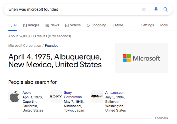Viewport: 177px width, 124px height.
Task: Open the Amazon.com link
Action: tap(115, 93)
